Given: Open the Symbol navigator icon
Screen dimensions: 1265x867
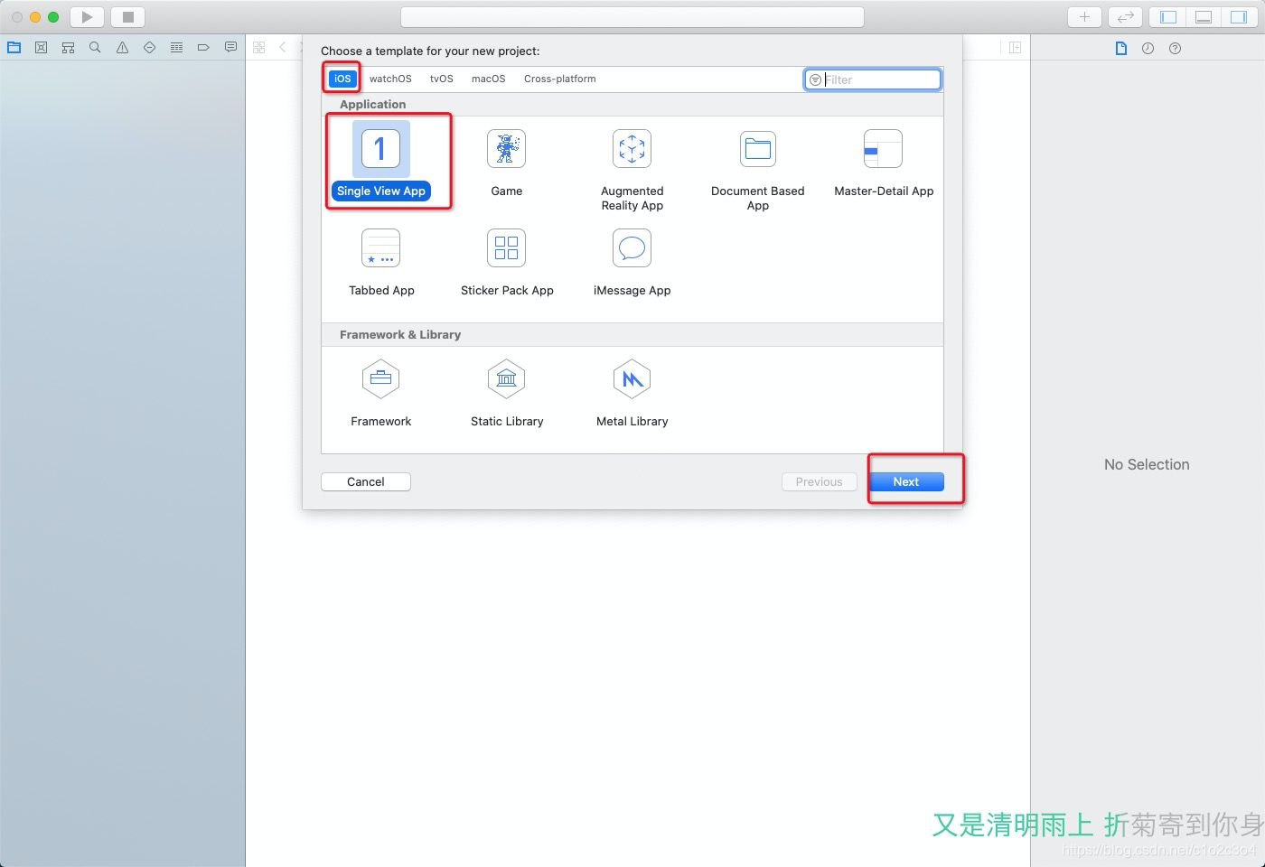Looking at the screenshot, I should 68,48.
